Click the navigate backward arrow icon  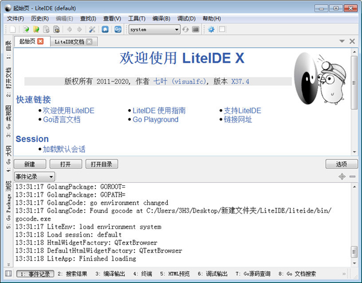(69, 30)
